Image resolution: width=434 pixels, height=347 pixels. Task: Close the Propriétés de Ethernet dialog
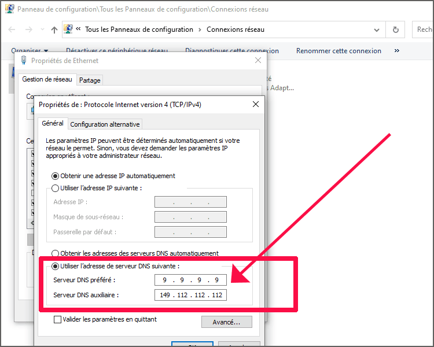(x=258, y=60)
